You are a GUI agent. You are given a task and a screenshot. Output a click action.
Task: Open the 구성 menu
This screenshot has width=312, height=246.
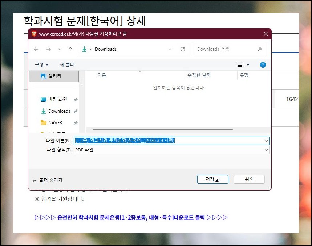tap(41, 64)
